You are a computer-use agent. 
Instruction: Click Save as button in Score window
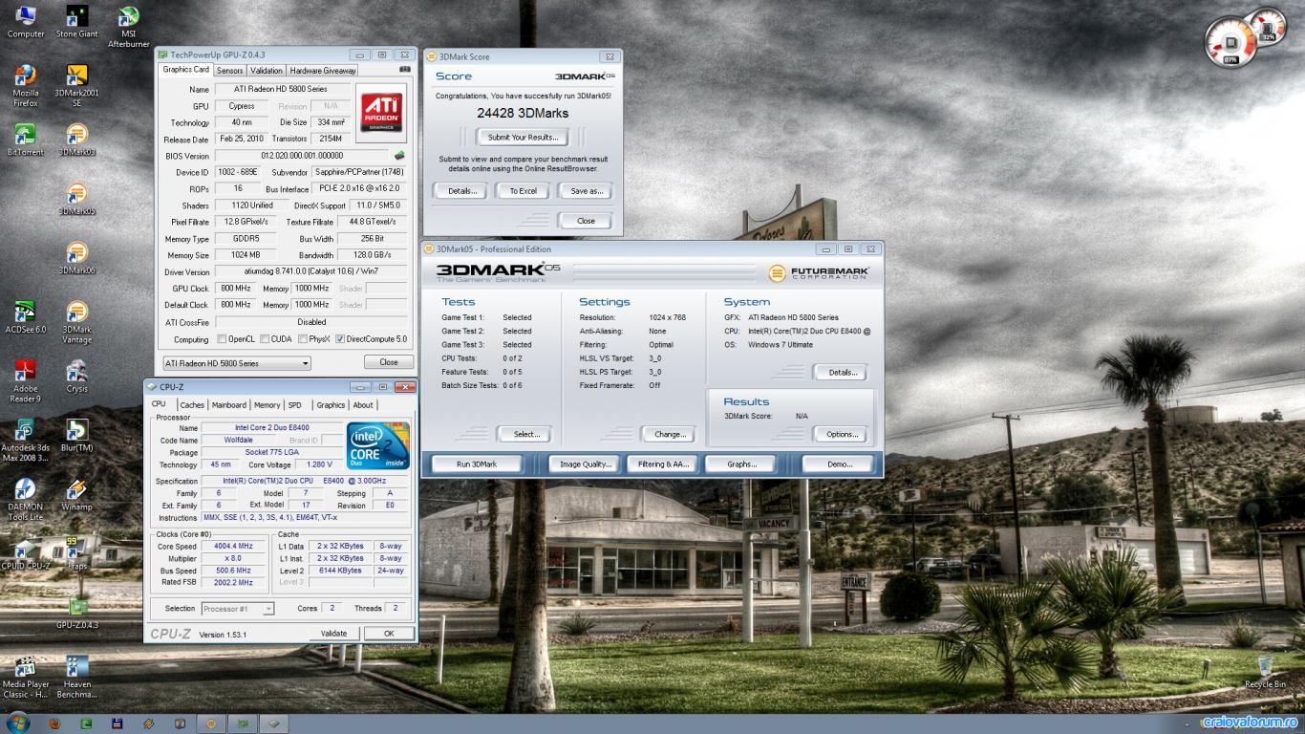pos(587,191)
